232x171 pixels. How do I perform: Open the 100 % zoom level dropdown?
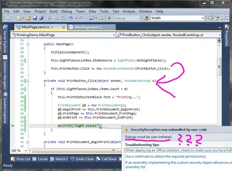click(26, 151)
